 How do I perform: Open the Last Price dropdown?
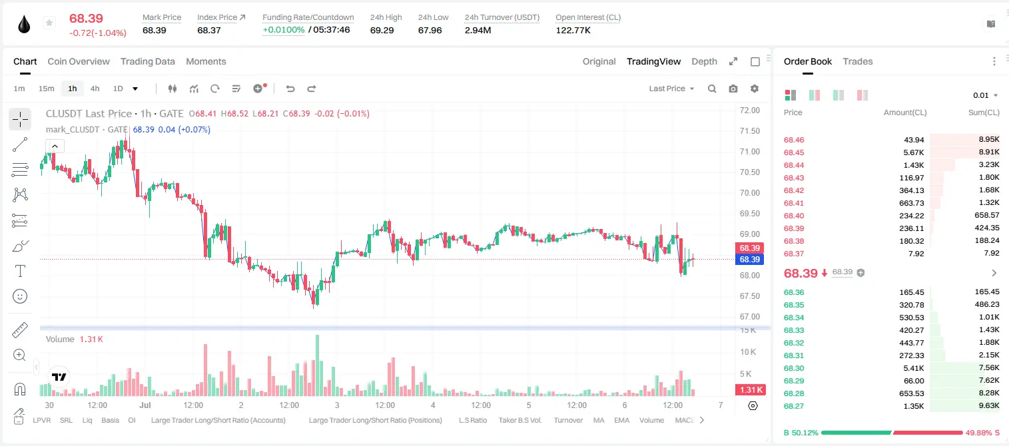point(671,89)
